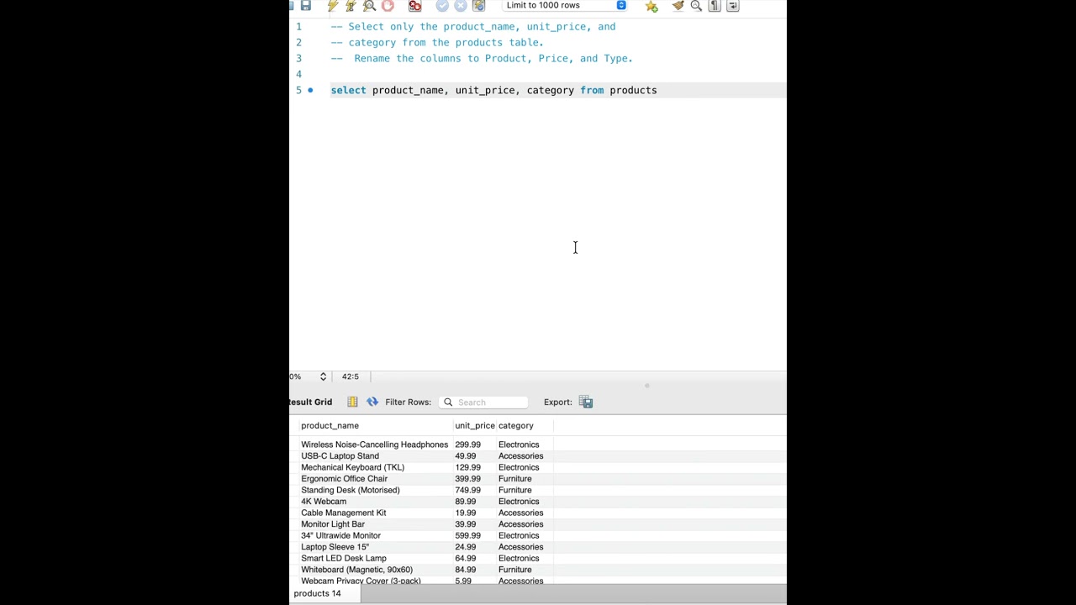Select the Result Grid label
1076x605 pixels.
311,402
